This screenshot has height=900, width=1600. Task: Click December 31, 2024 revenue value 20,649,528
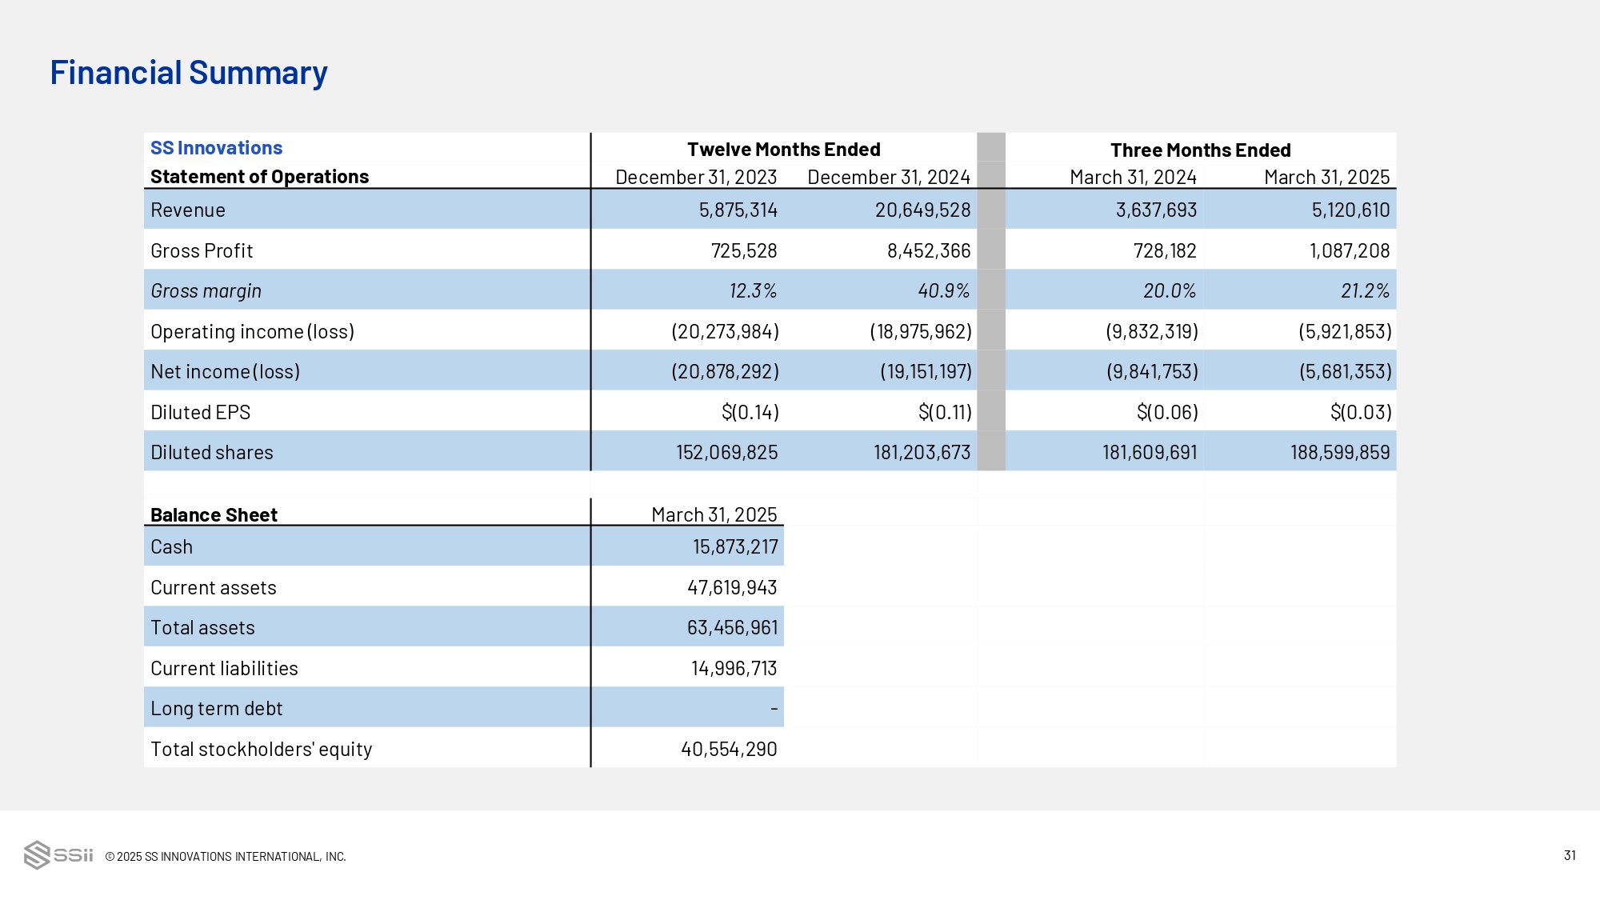922,210
